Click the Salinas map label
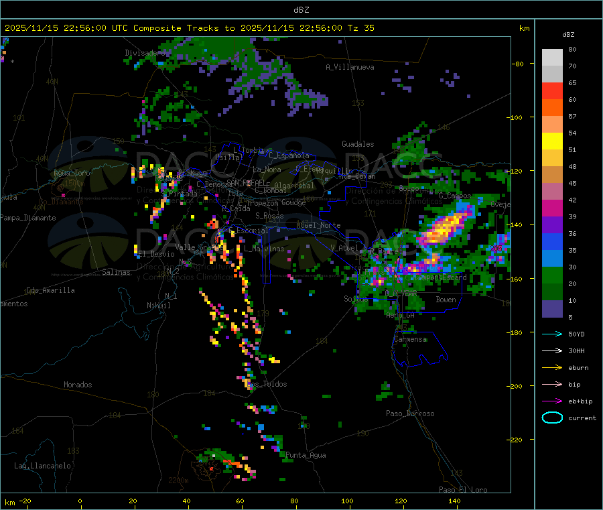 116,272
